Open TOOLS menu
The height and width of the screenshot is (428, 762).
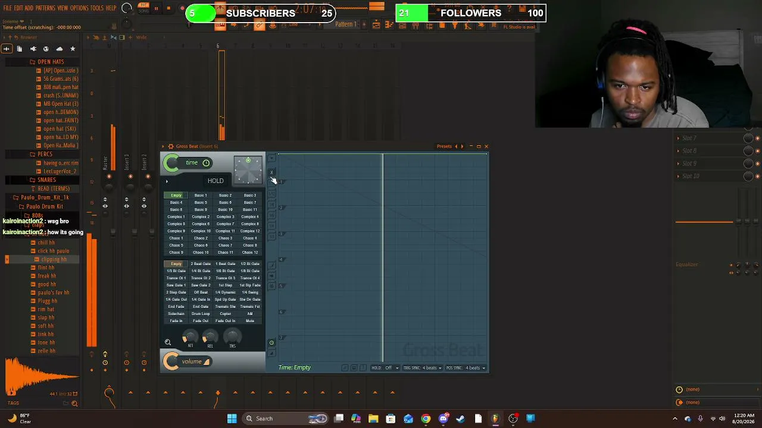pyautogui.click(x=97, y=8)
